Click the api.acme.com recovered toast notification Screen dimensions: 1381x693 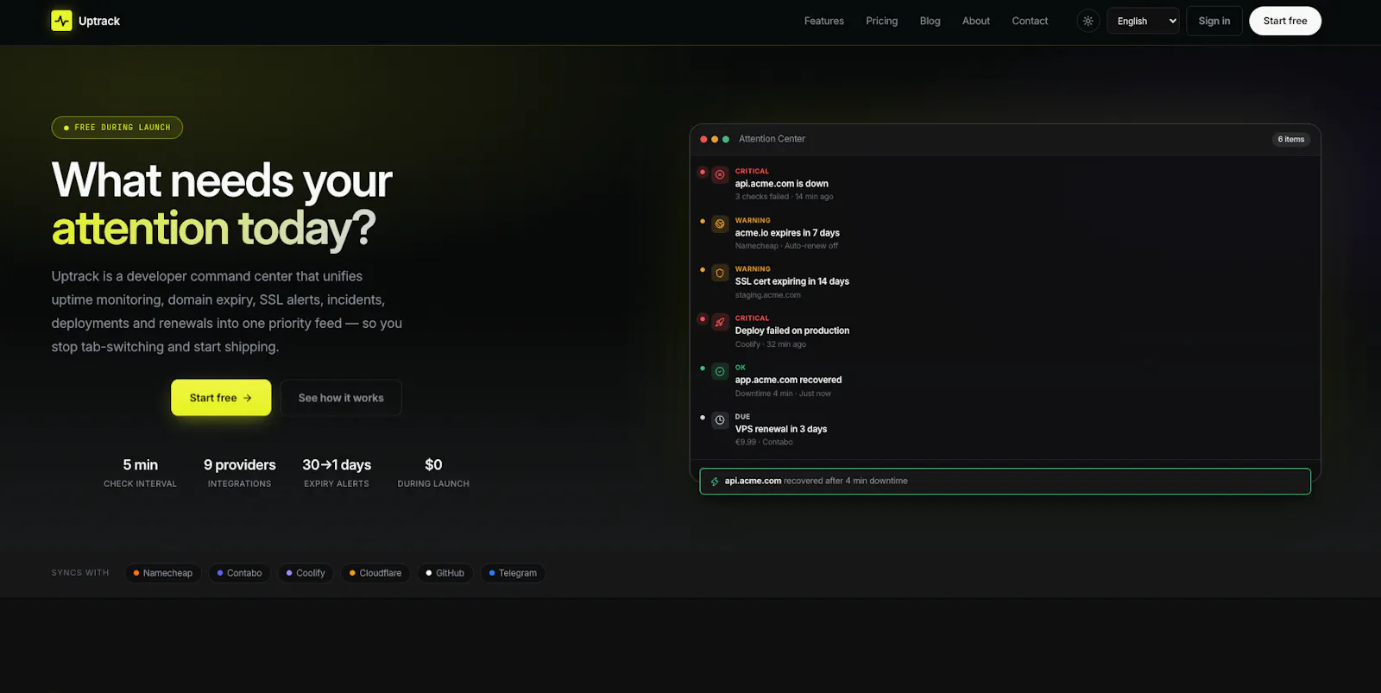click(x=1005, y=482)
